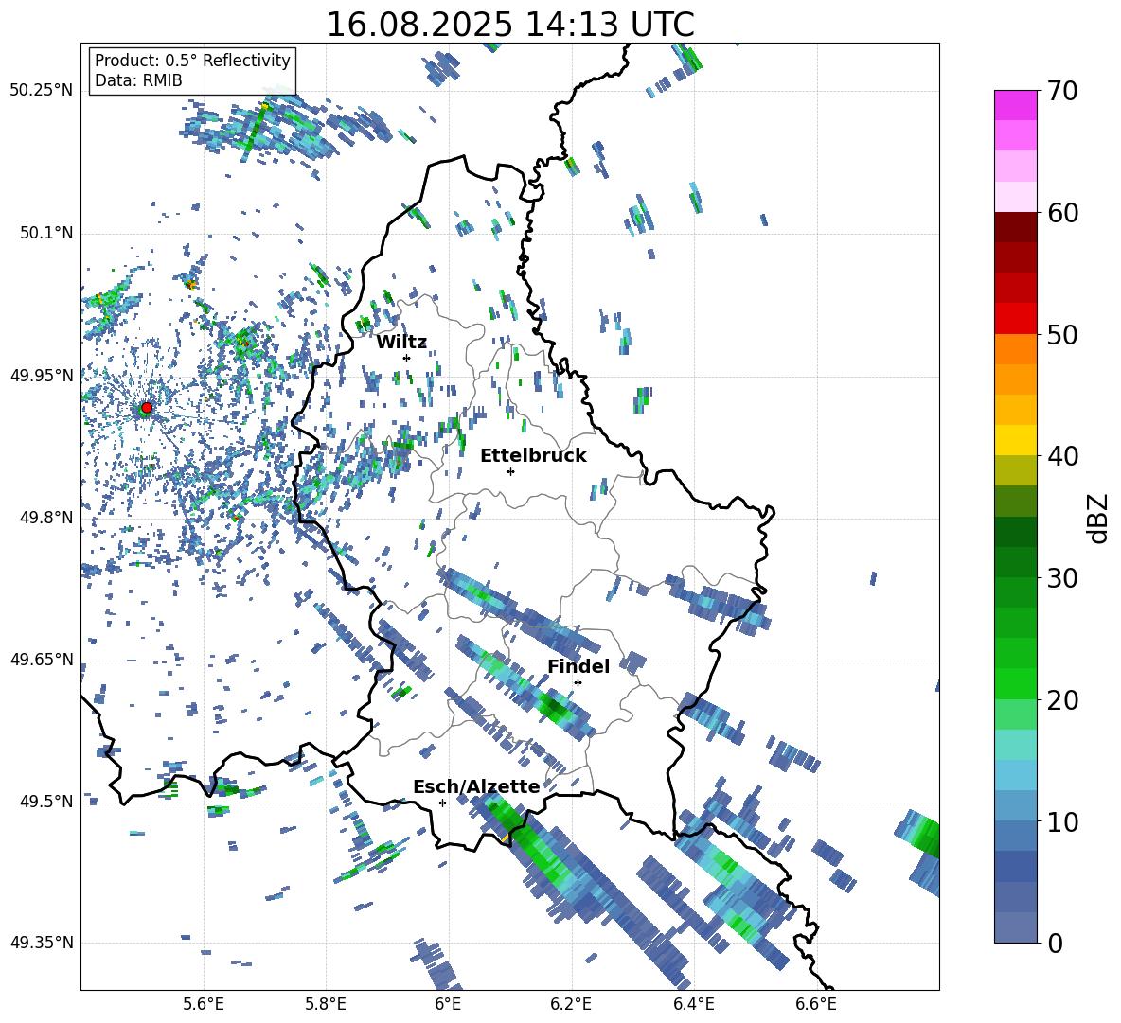Click the 'Product: 0.5° Reflectivity' text
Image resolution: width=1121 pixels, height=1023 pixels.
pyautogui.click(x=192, y=61)
